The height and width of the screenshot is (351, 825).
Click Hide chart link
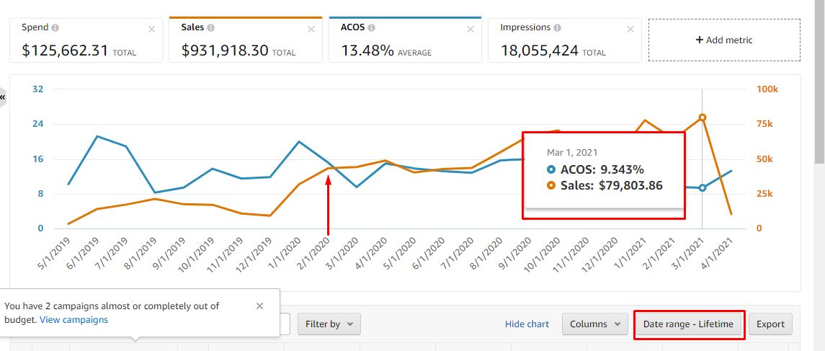[527, 324]
